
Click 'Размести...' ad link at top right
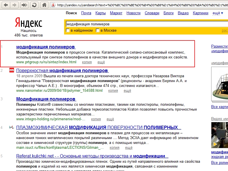coord(219,46)
